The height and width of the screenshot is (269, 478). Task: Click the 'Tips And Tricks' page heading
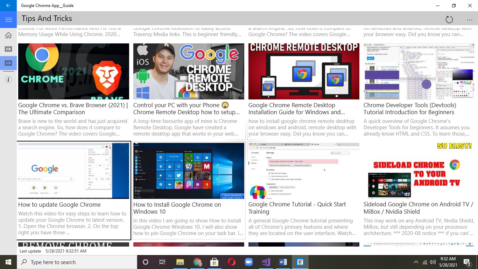click(47, 19)
